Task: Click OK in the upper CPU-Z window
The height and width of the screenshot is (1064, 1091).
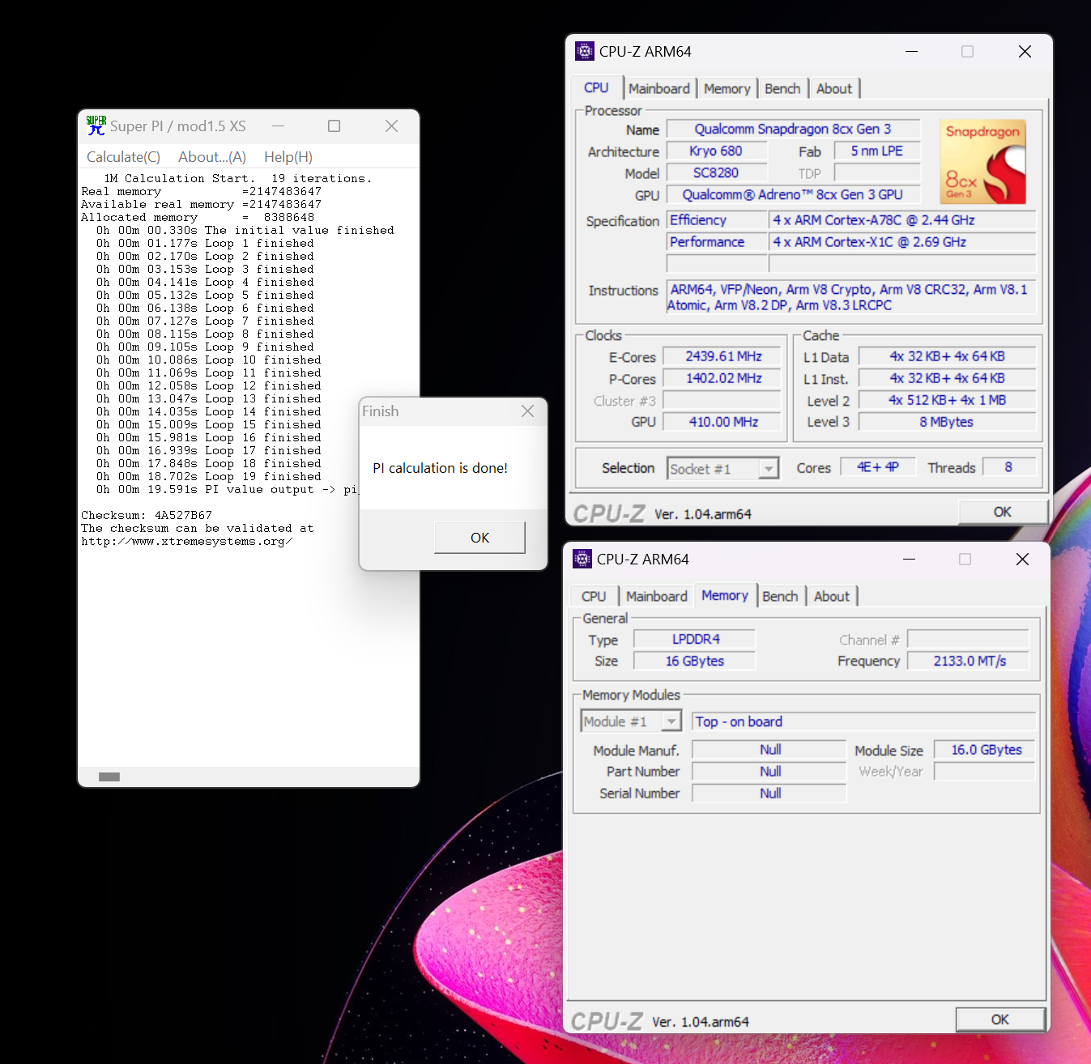Action: pyautogui.click(x=1003, y=512)
